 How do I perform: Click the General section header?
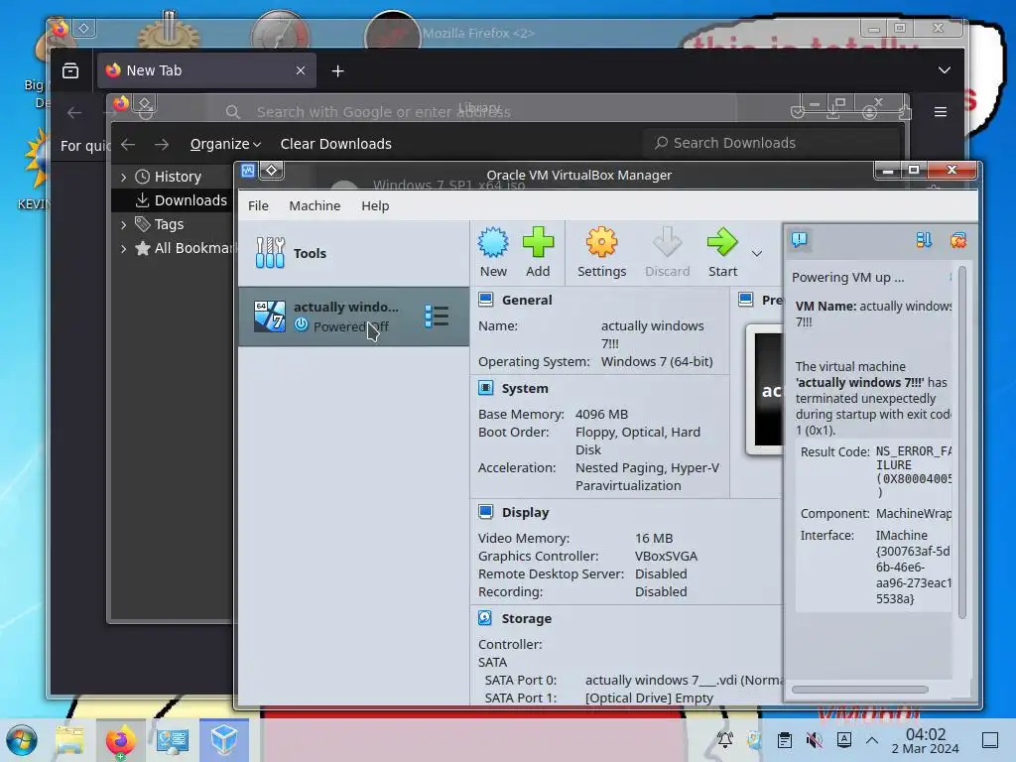[527, 300]
